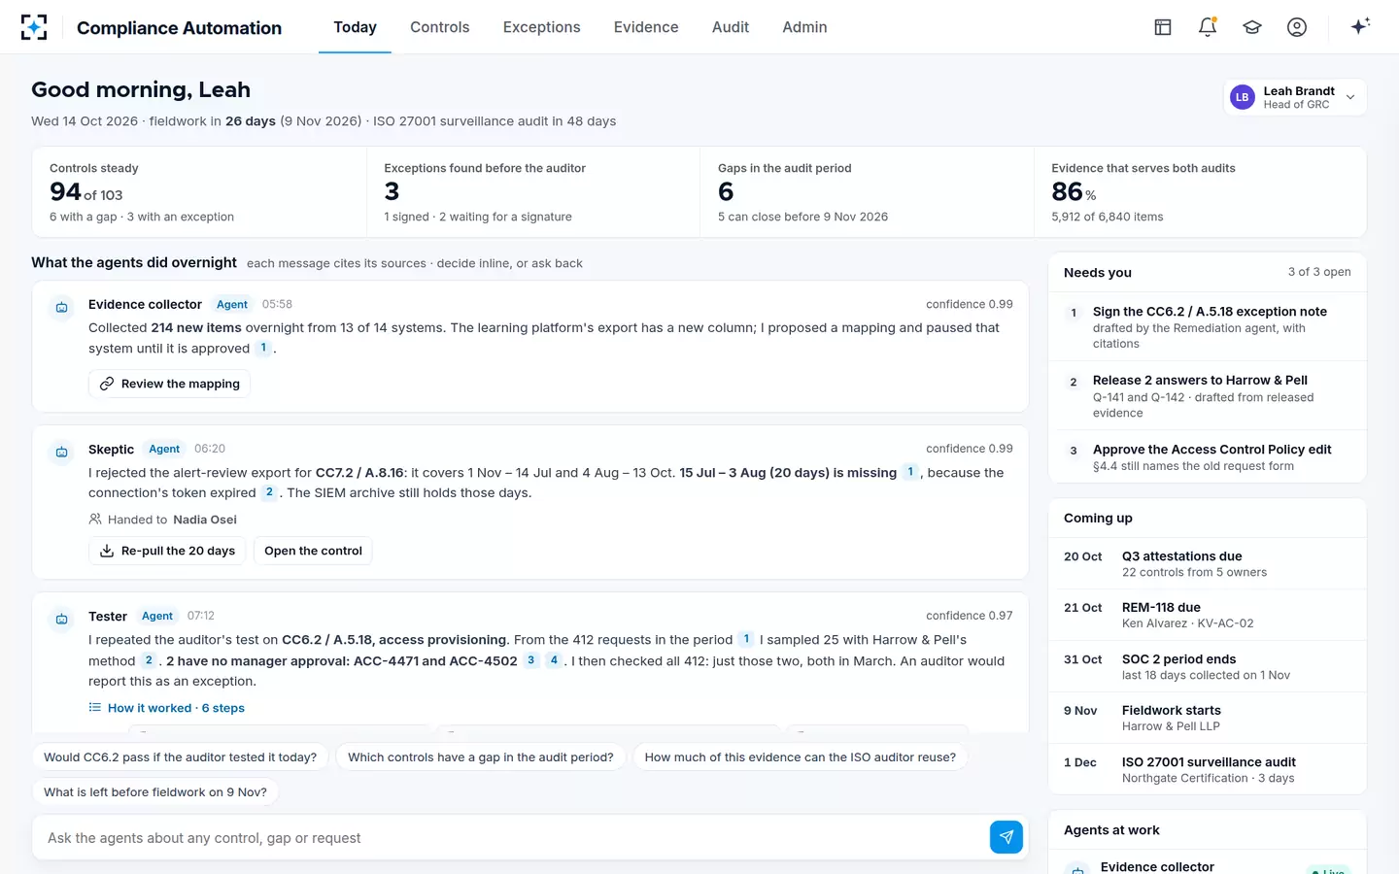This screenshot has height=874, width=1399.
Task: Select 'How much of this evidence' suggestion
Action: (x=801, y=757)
